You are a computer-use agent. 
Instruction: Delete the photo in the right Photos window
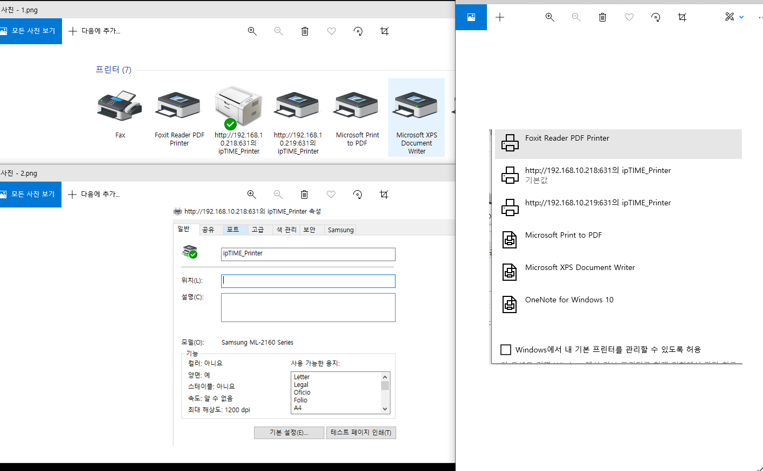click(602, 17)
